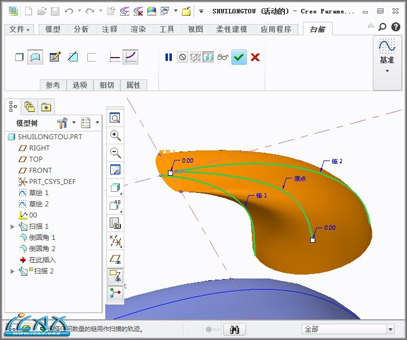The image size is (407, 340).
Task: Switch to the 分析 ribbon tab
Action: tap(82, 29)
